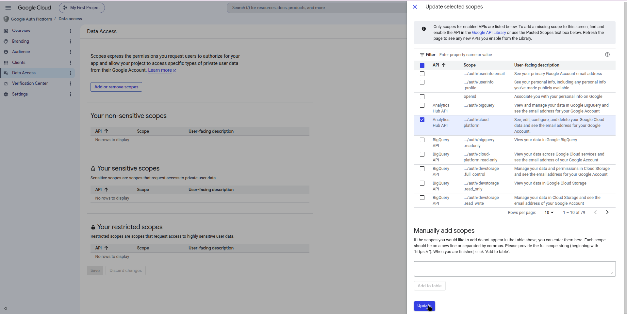Open more options for Clients
The image size is (627, 314).
click(x=71, y=62)
